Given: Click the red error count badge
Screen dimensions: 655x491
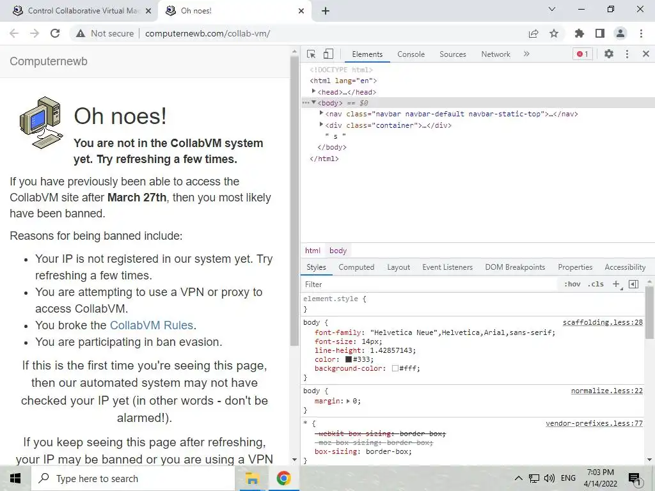Looking at the screenshot, I should pos(582,54).
